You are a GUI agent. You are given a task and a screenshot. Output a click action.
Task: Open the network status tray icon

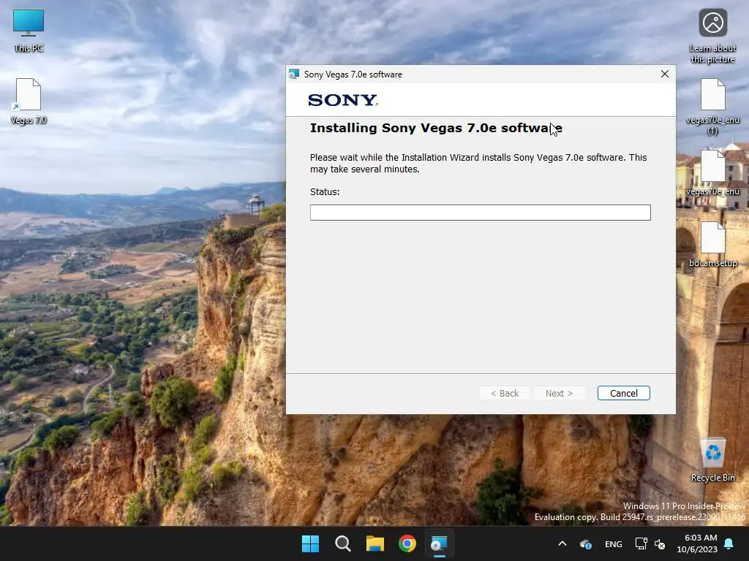[x=641, y=543]
